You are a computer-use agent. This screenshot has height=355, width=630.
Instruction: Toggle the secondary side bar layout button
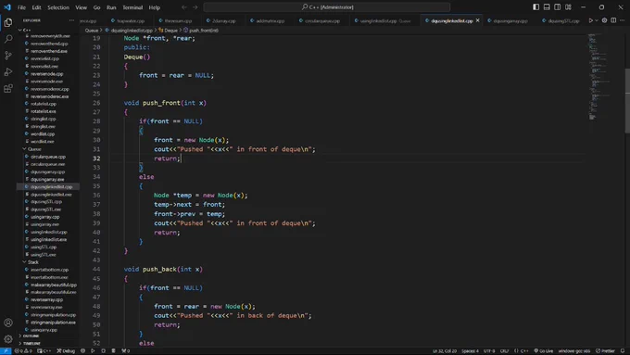(558, 7)
